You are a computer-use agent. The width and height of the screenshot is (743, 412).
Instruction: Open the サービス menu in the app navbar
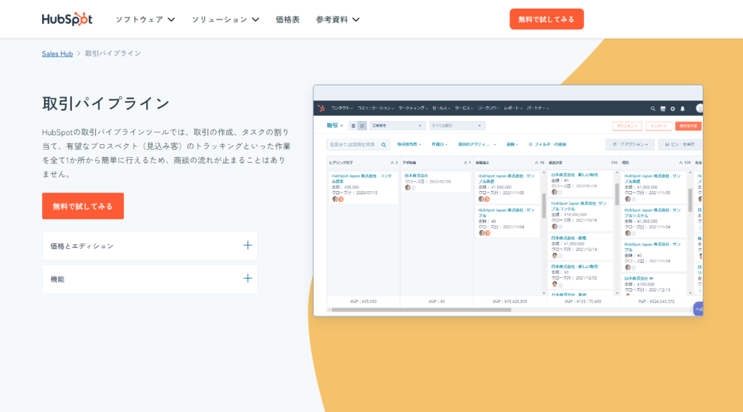[464, 109]
